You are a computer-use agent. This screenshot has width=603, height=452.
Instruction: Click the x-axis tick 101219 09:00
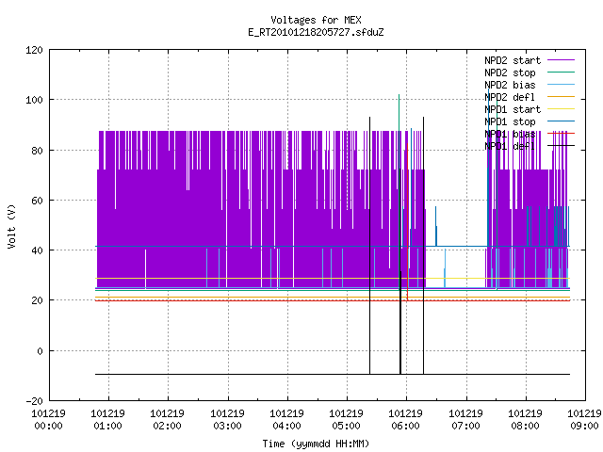[x=584, y=420]
